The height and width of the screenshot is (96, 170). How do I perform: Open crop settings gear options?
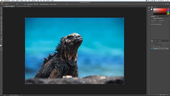pyautogui.click(x=37, y=4)
